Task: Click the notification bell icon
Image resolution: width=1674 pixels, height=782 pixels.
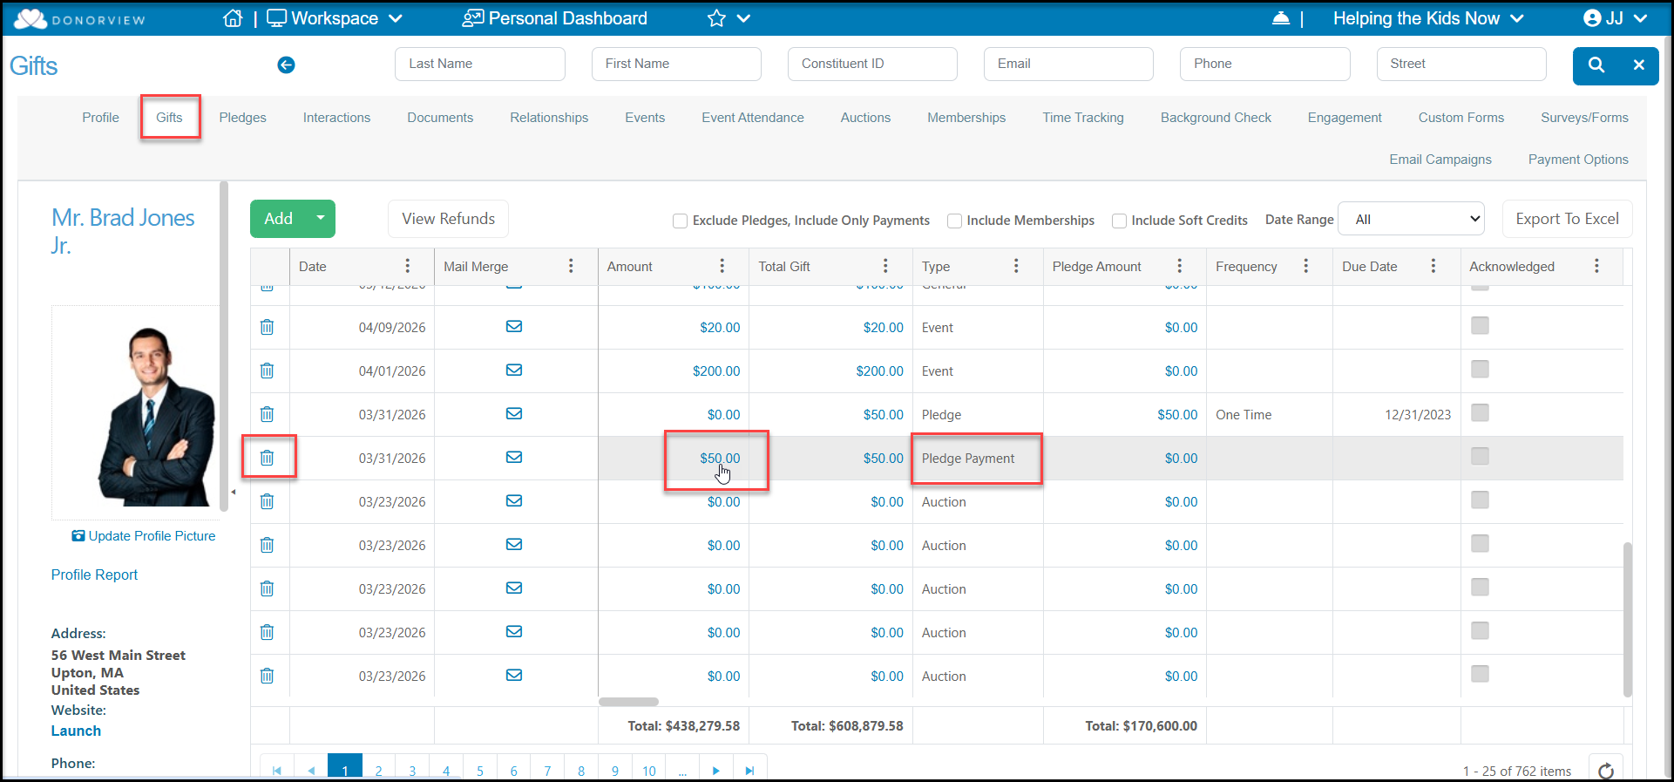Action: click(1280, 18)
